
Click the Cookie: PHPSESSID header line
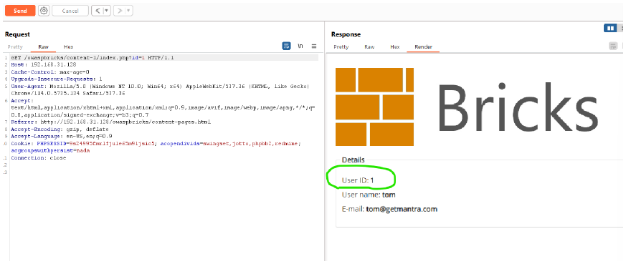[x=156, y=143]
